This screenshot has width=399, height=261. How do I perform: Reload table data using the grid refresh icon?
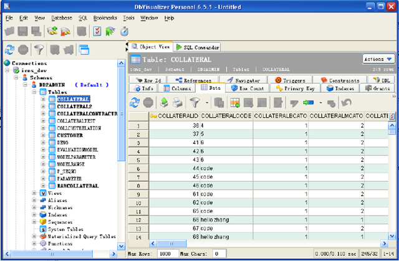pos(135,103)
